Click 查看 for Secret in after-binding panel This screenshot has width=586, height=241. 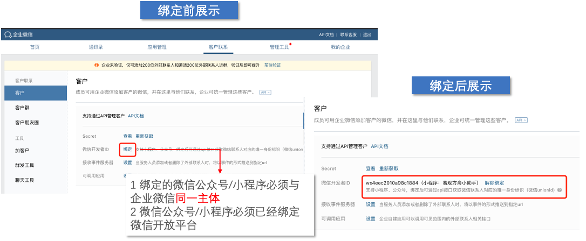[x=370, y=168]
